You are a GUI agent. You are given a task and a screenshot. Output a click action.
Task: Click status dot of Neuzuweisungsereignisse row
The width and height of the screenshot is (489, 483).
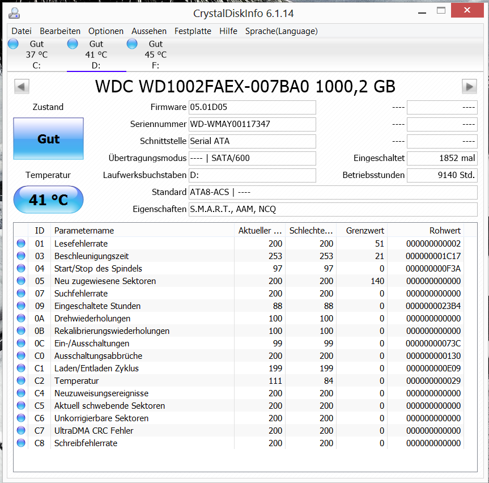[x=21, y=393]
